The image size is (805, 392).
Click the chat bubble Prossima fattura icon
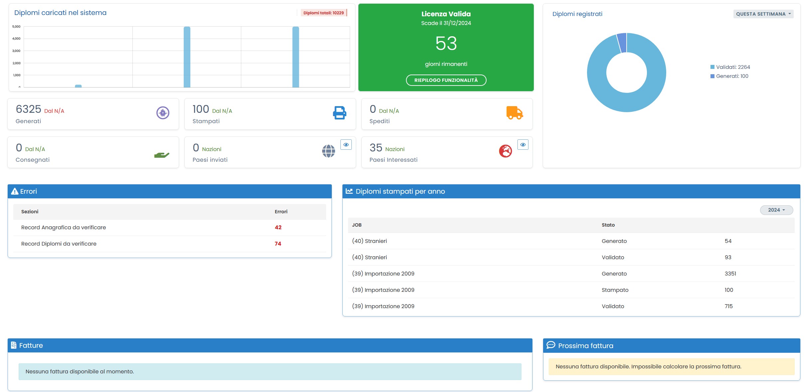click(x=551, y=345)
